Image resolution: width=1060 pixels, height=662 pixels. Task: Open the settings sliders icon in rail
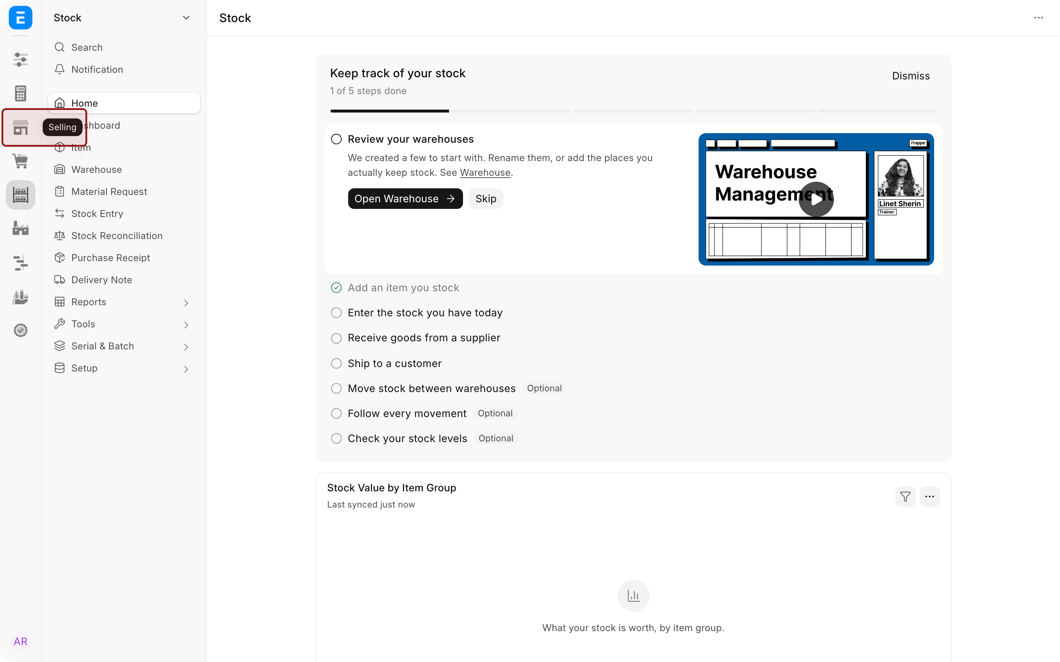(x=20, y=59)
